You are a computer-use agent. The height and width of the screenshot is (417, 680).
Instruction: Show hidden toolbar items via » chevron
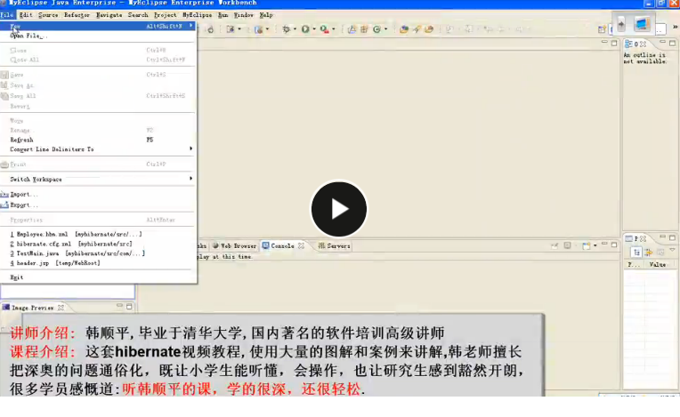pyautogui.click(x=675, y=27)
